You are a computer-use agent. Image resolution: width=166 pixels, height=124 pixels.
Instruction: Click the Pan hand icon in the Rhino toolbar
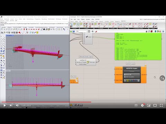(x=2, y=29)
